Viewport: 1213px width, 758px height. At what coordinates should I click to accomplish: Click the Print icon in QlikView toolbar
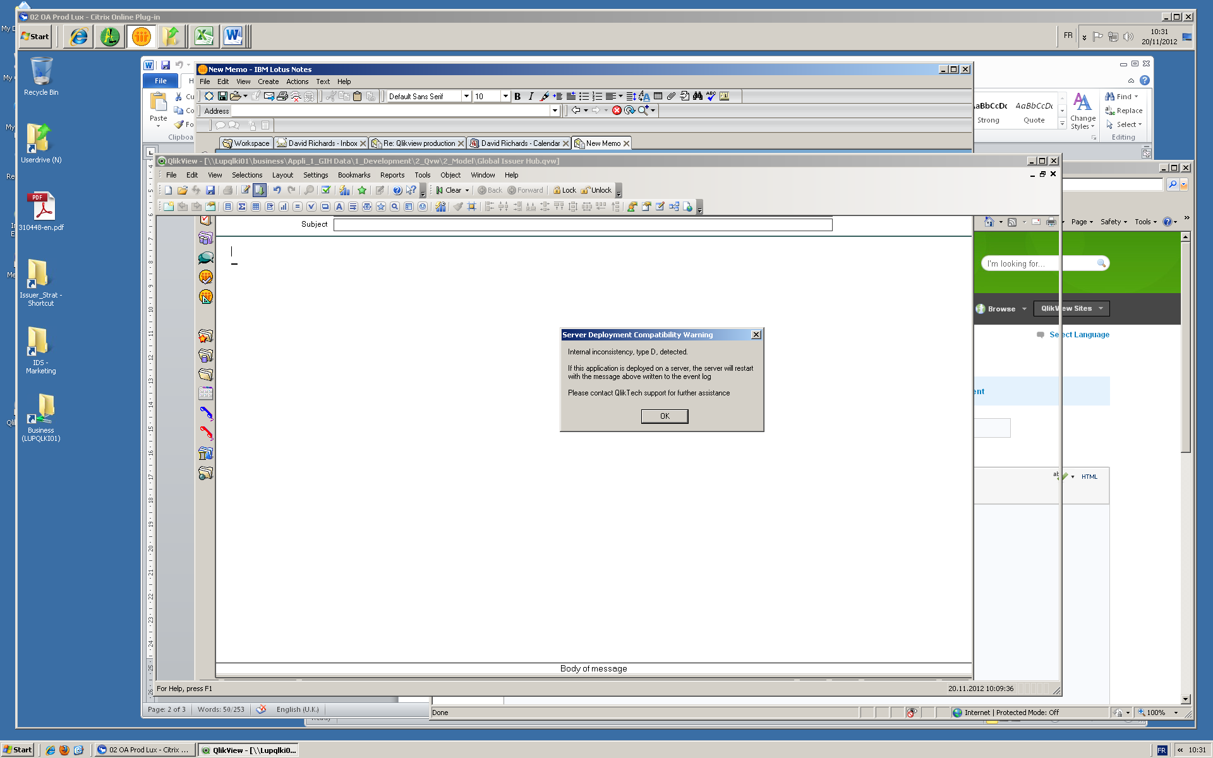(x=227, y=190)
